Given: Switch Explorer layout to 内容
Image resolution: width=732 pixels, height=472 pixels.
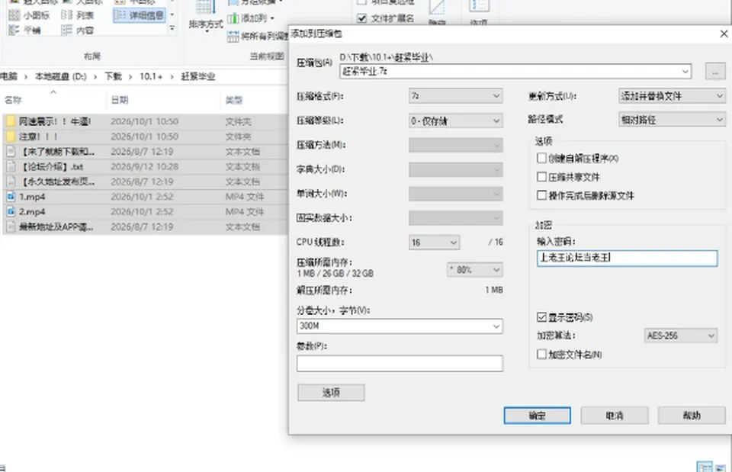Looking at the screenshot, I should pyautogui.click(x=78, y=31).
